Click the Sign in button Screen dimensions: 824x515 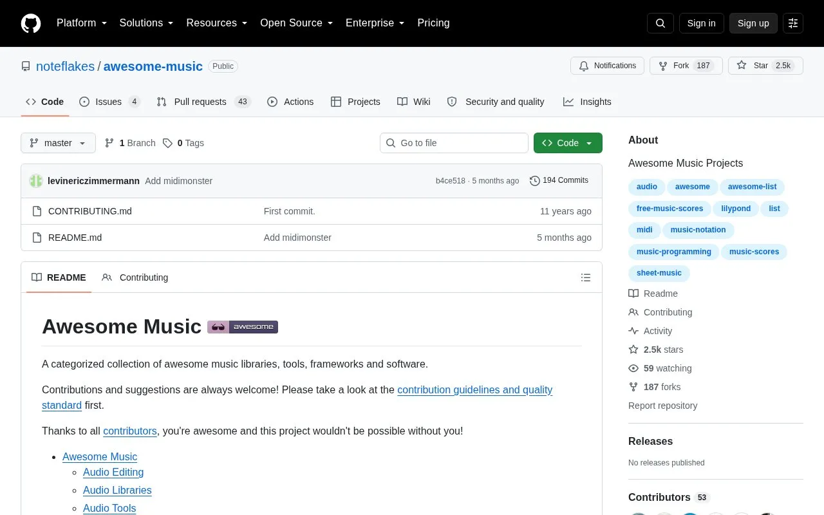[701, 23]
